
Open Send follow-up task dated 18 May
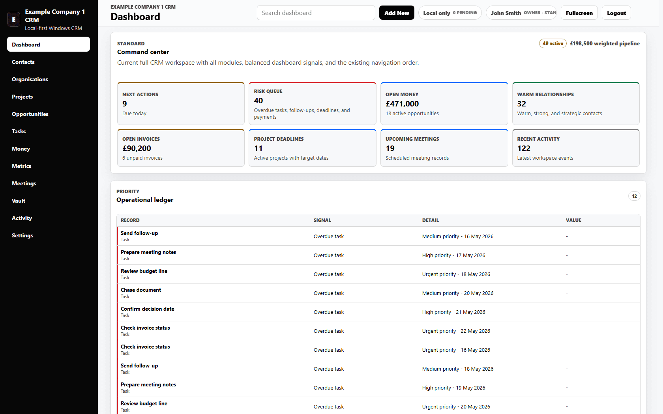378,369
